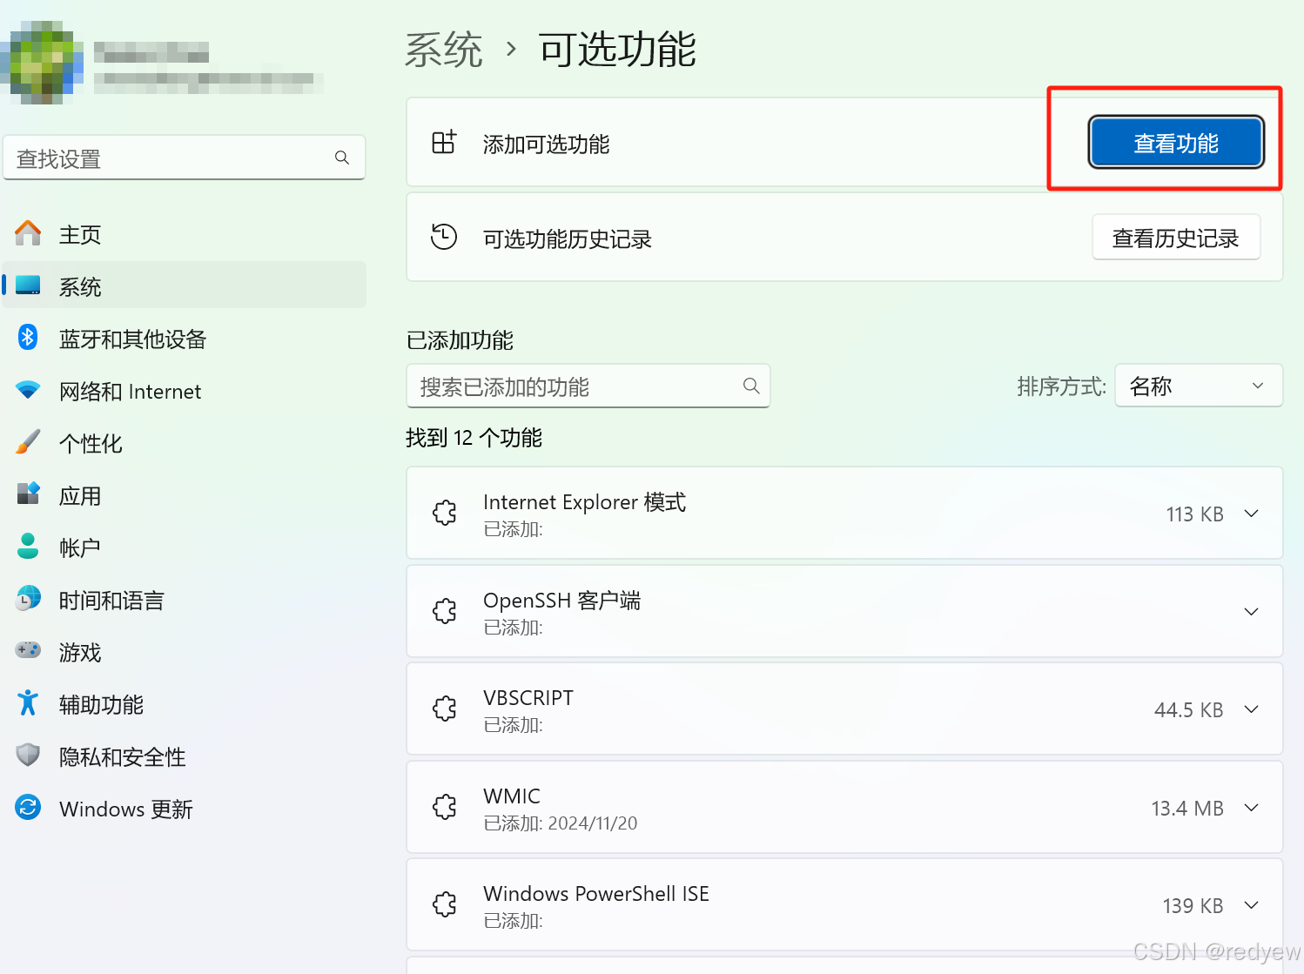
Task: Expand the WMIC feature details
Action: pos(1251,807)
